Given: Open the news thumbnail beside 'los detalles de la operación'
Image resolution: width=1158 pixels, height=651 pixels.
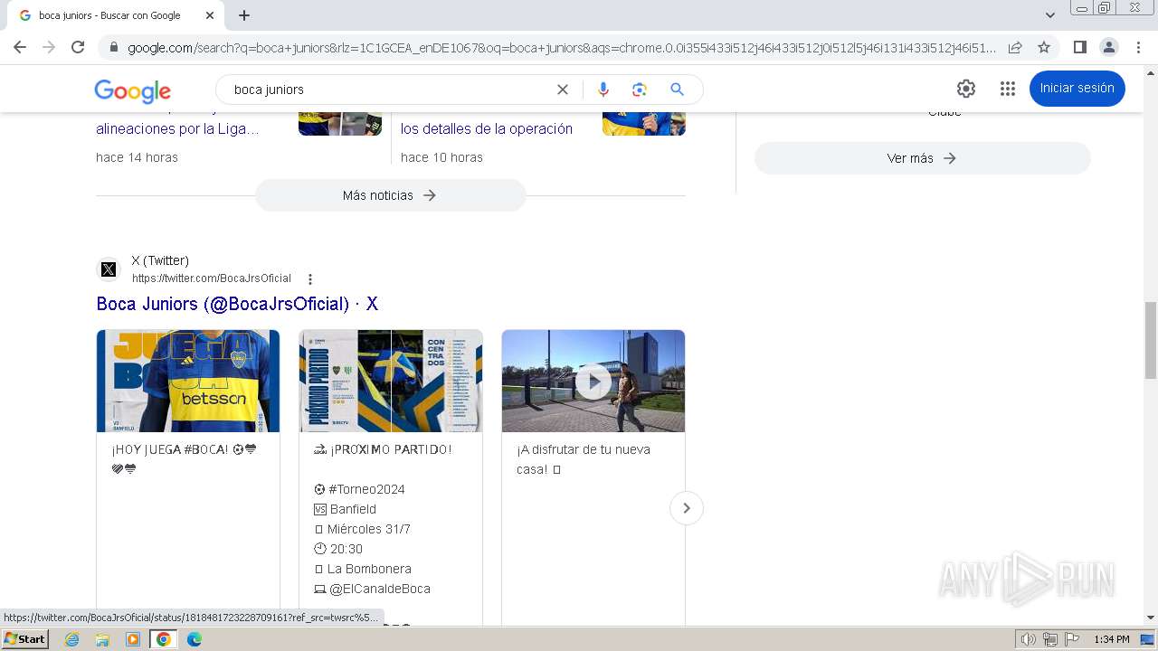Looking at the screenshot, I should coord(644,123).
